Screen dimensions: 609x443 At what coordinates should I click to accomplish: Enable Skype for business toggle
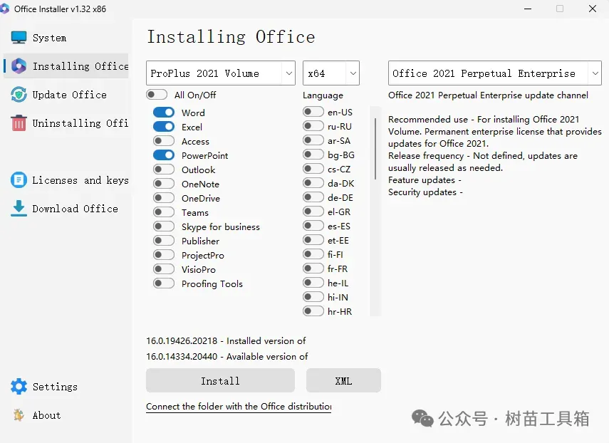[164, 226]
